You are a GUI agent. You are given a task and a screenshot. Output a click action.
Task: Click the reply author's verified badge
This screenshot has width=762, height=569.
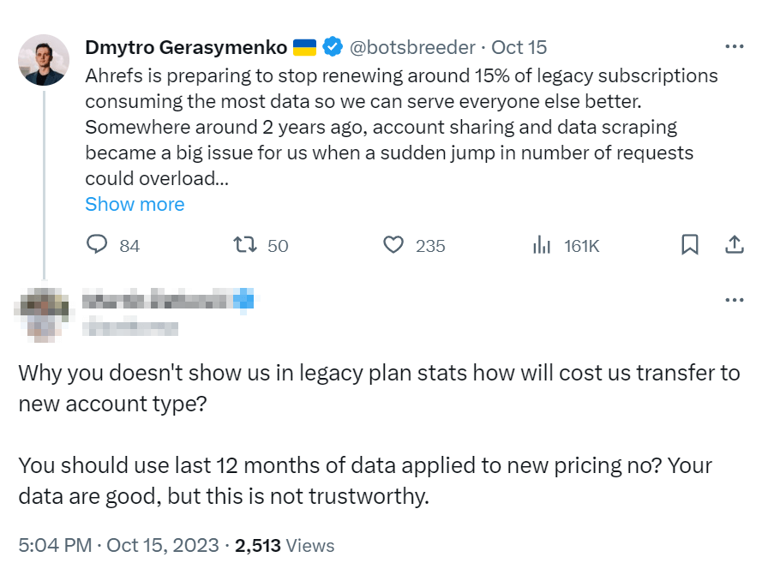pos(244,300)
